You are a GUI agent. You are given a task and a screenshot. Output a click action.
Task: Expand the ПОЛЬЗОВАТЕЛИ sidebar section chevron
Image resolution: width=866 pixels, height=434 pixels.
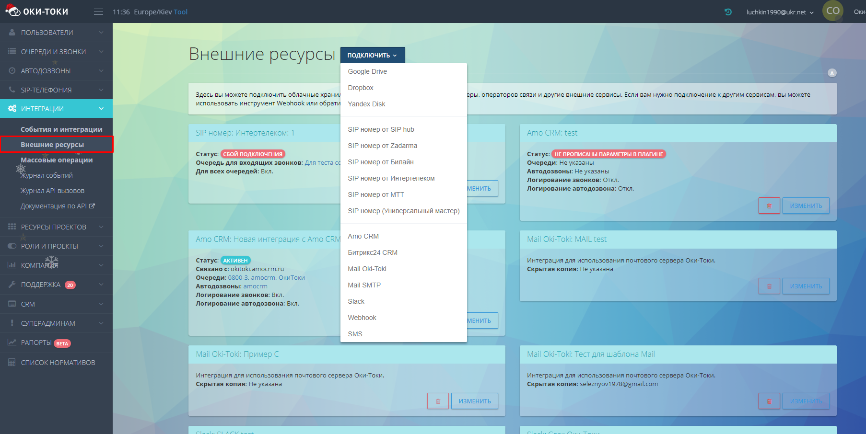point(101,33)
